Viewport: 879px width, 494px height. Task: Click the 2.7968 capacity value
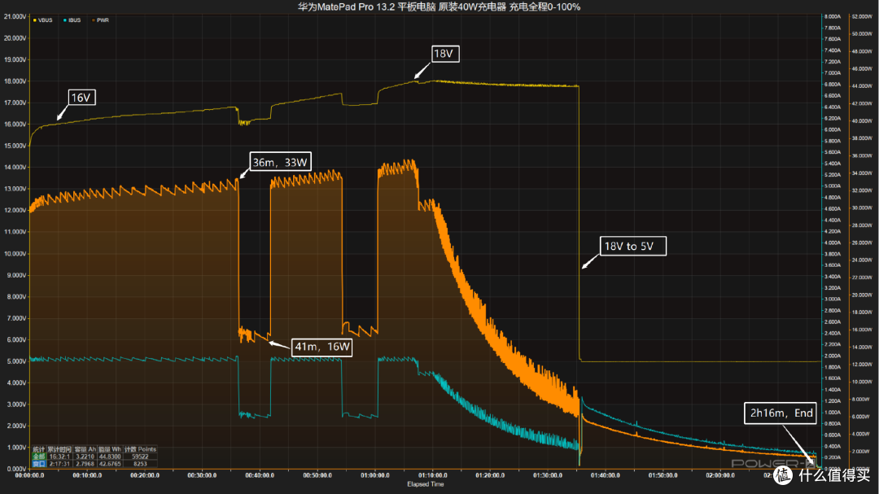coord(85,464)
